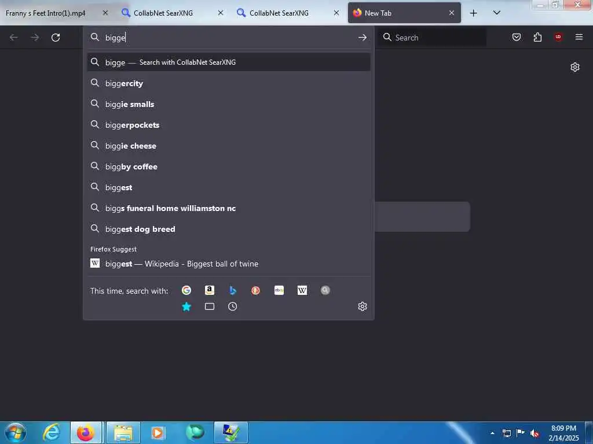Screen dimensions: 593x444
Task: Open the Extensions puzzle icon
Action: click(537, 37)
